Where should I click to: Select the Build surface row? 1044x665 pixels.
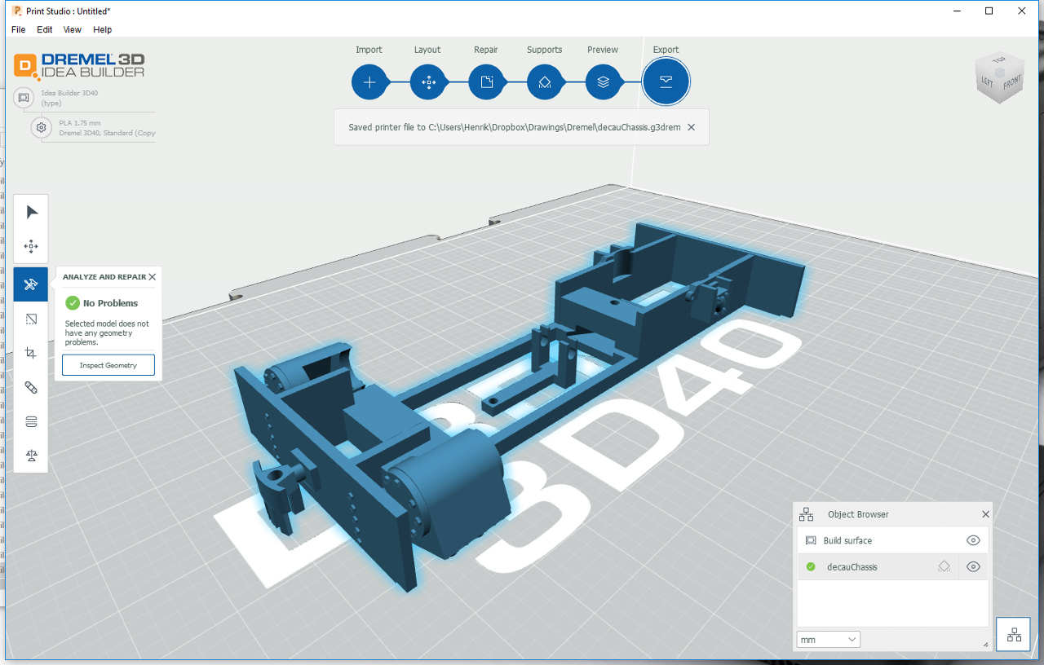point(892,540)
